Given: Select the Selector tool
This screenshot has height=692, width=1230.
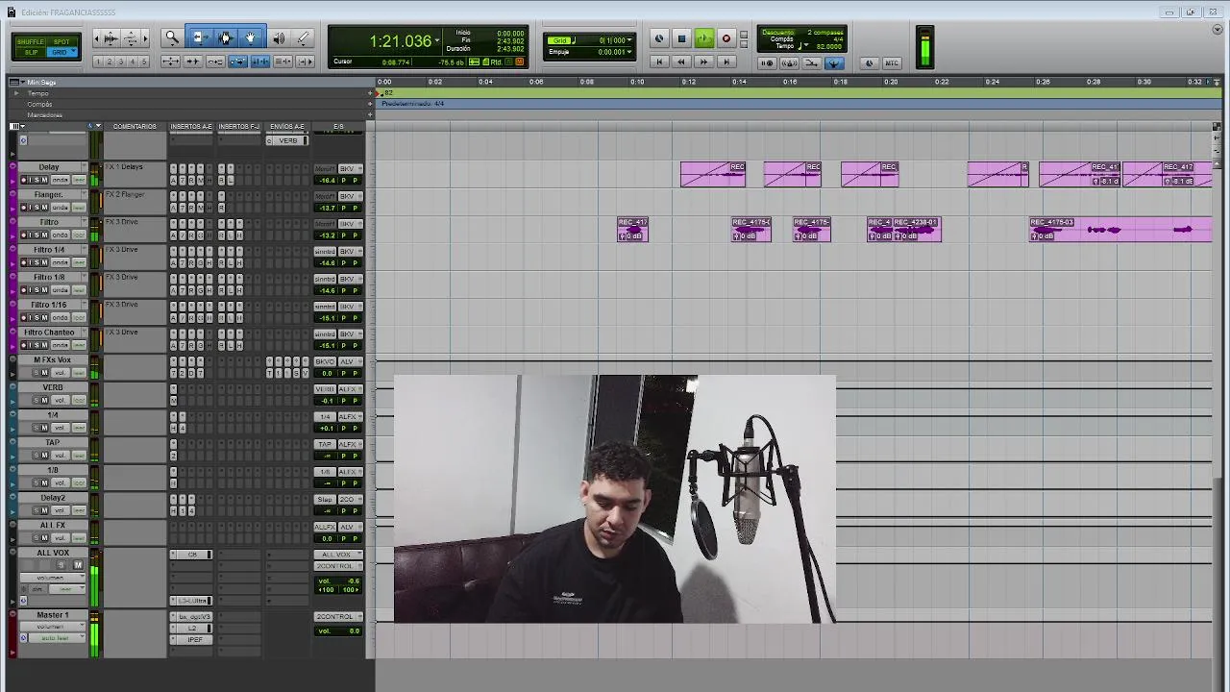Looking at the screenshot, I should (225, 37).
